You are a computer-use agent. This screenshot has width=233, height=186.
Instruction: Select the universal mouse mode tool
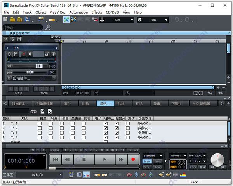[x=41, y=19]
